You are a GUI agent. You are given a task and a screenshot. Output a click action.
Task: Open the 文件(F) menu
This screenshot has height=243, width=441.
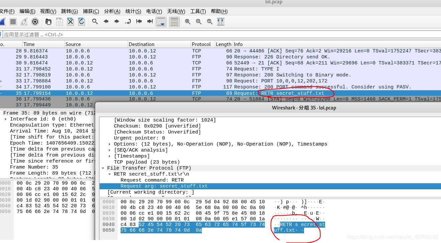click(7, 11)
